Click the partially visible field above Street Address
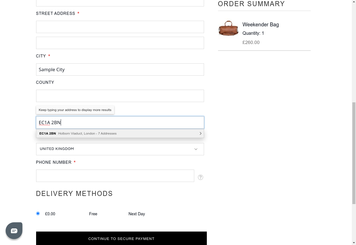 pyautogui.click(x=120, y=3)
